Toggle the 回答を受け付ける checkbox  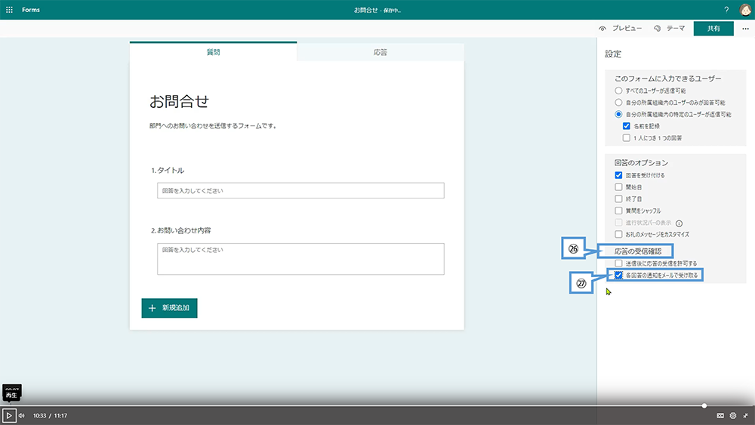(619, 175)
